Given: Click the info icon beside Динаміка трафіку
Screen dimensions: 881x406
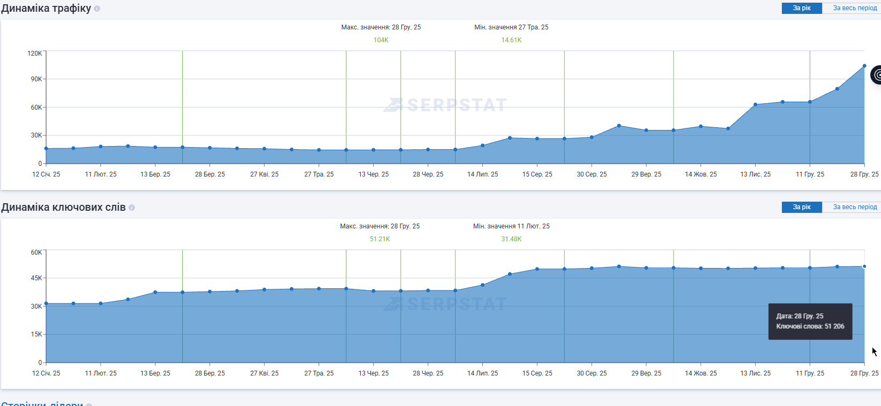Looking at the screenshot, I should (x=97, y=9).
